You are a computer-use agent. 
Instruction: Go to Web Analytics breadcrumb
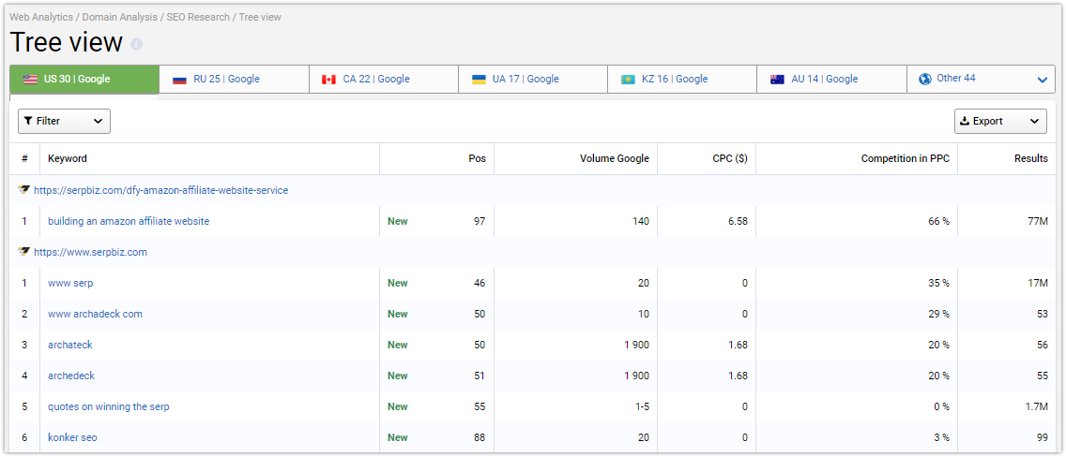(41, 17)
